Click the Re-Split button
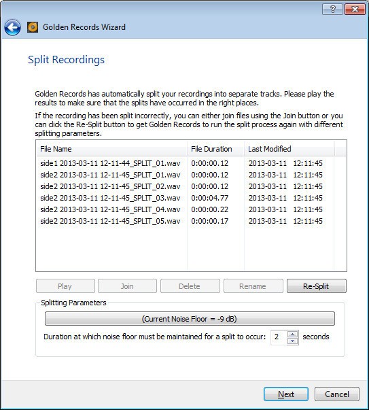Screen dimensions: 369x410 click(x=317, y=286)
